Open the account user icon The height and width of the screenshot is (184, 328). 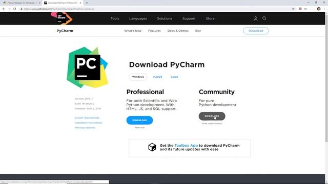click(x=255, y=18)
